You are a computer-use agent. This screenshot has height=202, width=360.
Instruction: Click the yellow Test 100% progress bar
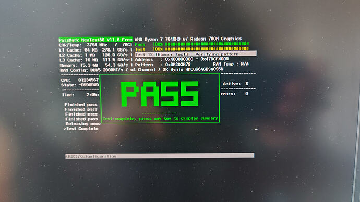click(x=207, y=49)
